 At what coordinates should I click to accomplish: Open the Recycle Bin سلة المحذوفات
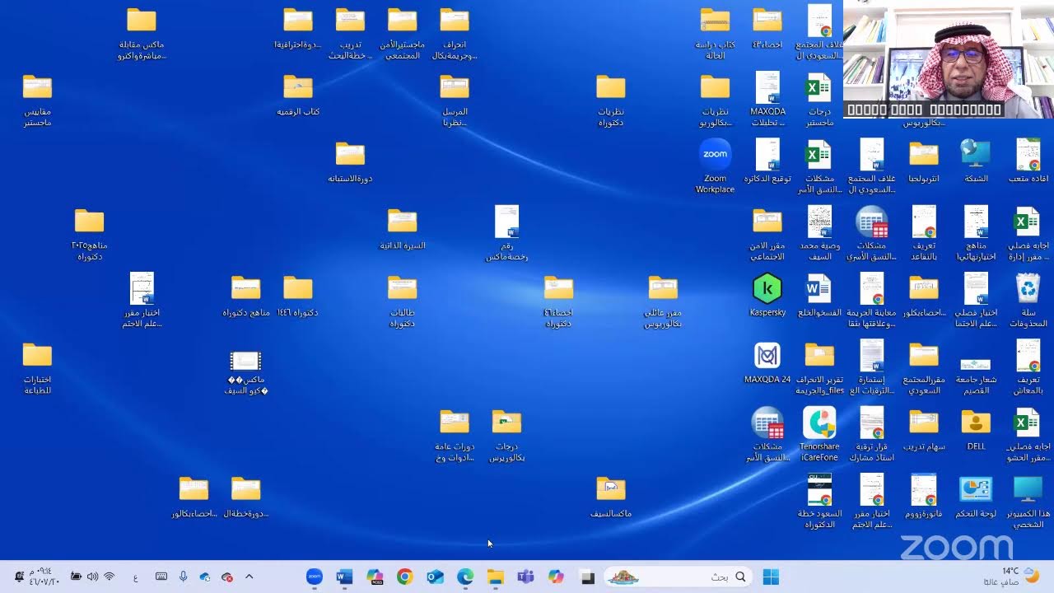coord(1028,300)
